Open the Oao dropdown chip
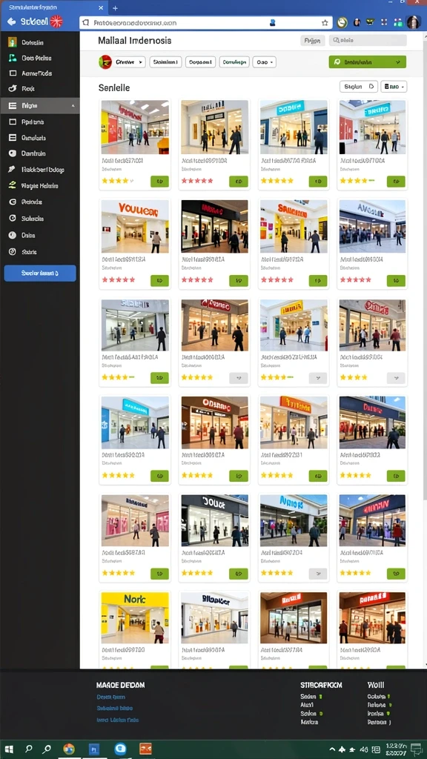This screenshot has height=759, width=427. [265, 62]
